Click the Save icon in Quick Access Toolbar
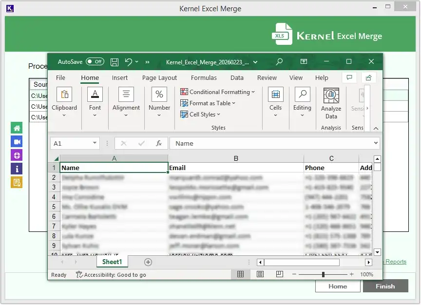This screenshot has height=305, width=421. (x=114, y=62)
